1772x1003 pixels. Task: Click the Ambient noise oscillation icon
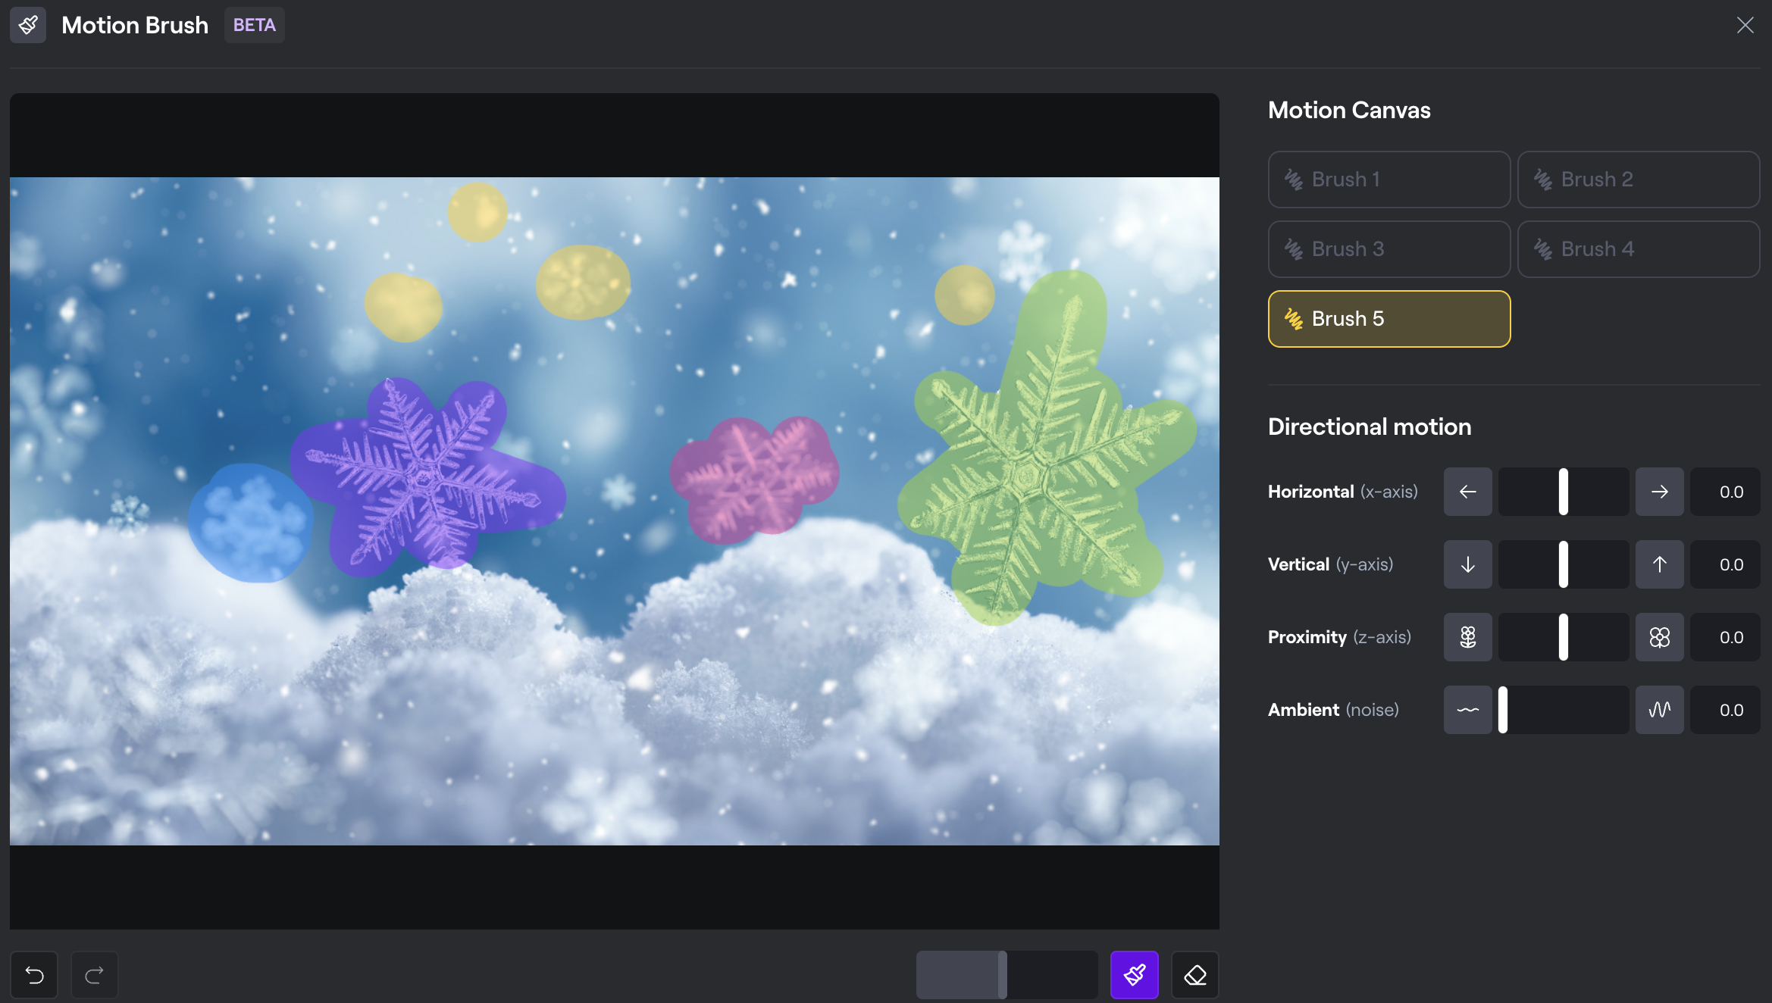pos(1658,709)
